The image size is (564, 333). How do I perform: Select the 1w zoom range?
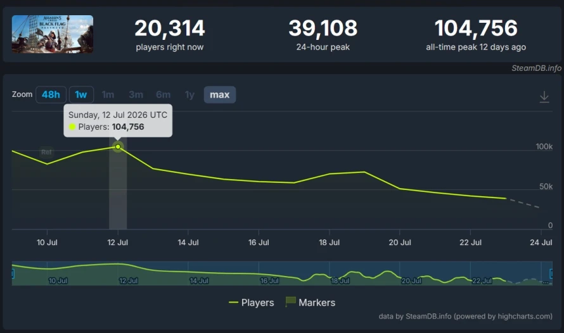click(81, 95)
